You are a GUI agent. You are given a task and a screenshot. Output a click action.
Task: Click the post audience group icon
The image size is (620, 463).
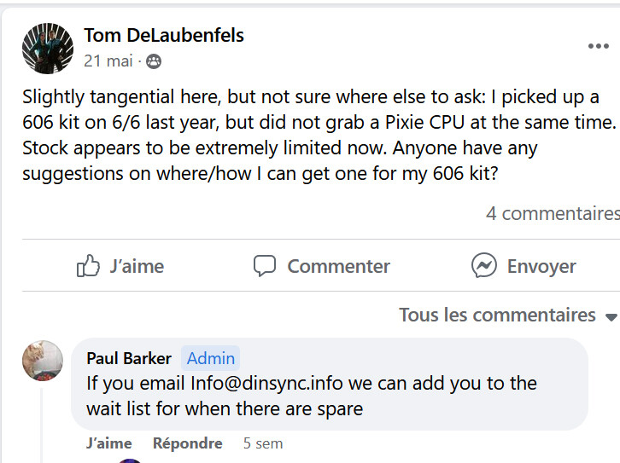tap(154, 61)
